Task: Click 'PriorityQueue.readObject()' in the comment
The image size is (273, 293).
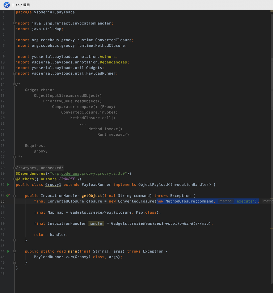Action: (73, 101)
